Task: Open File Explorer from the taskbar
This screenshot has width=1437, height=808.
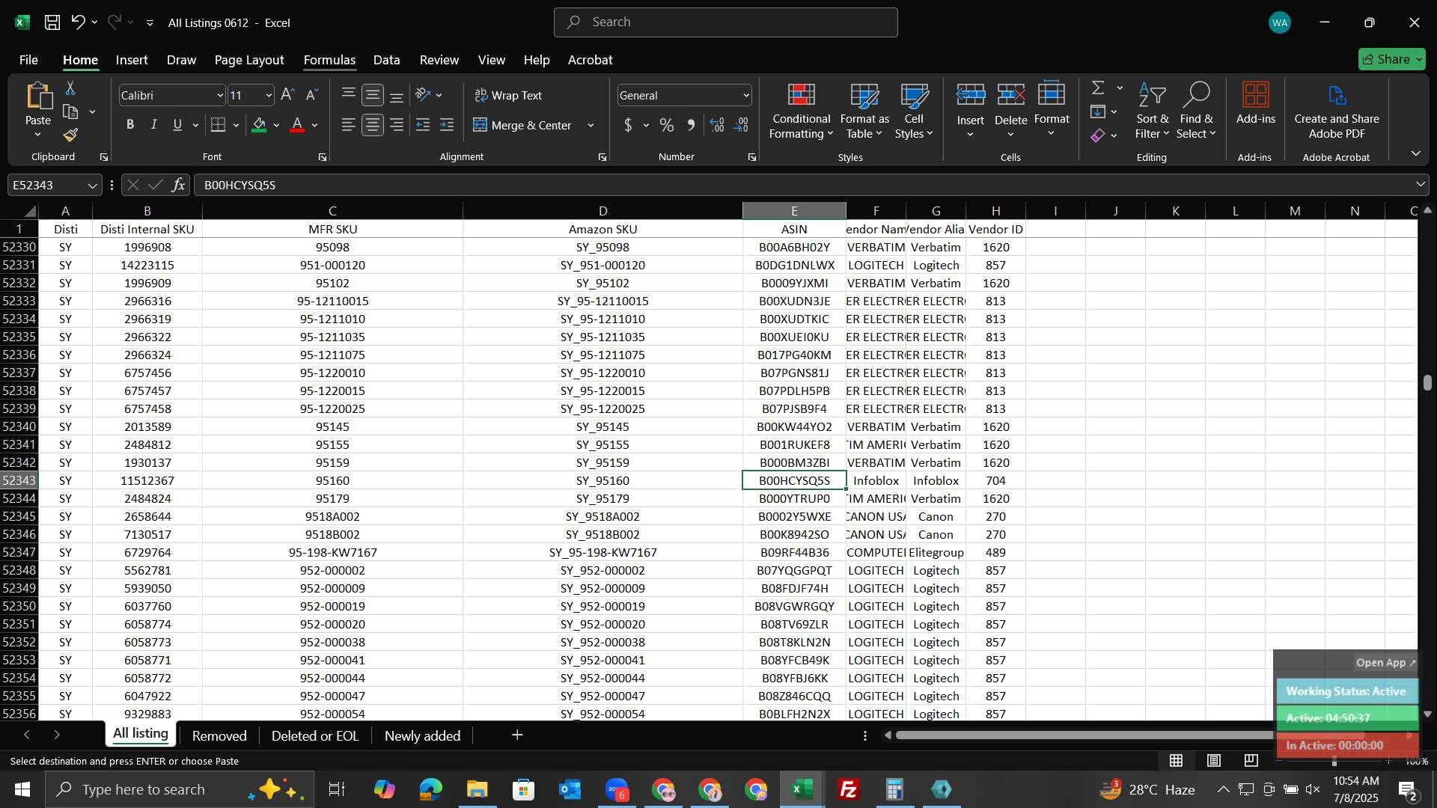Action: (477, 789)
